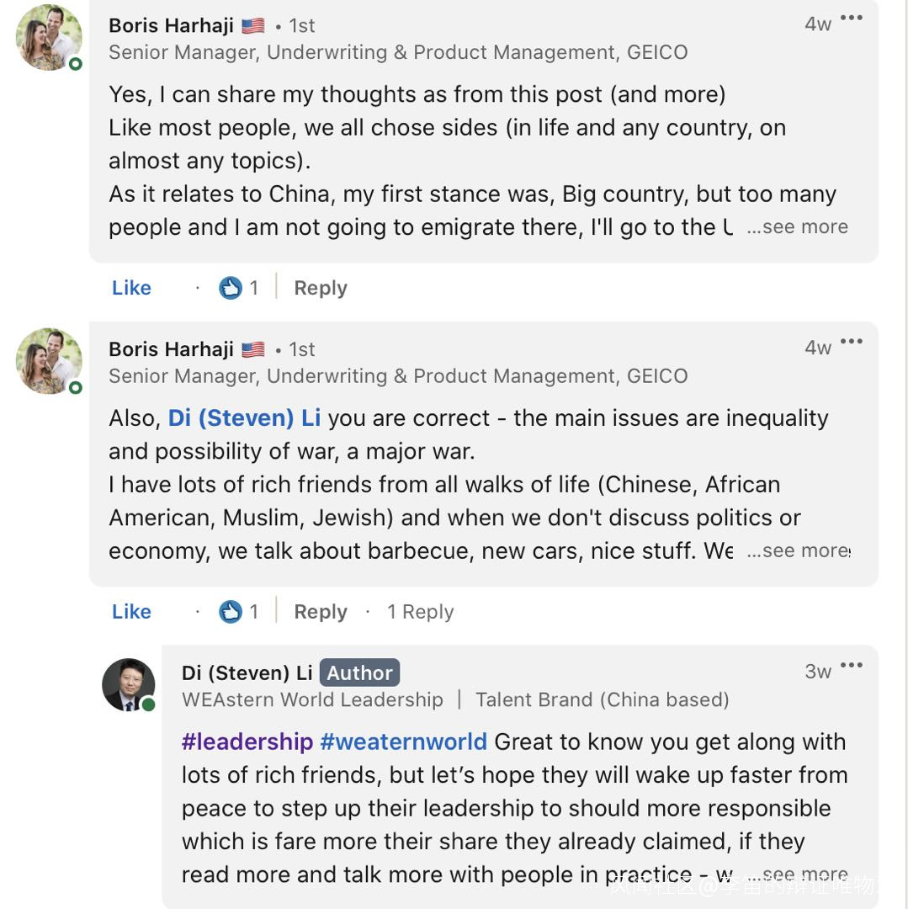The image size is (908, 909).
Task: Open options menu on Di (Steven) Li's reply
Action: (852, 666)
